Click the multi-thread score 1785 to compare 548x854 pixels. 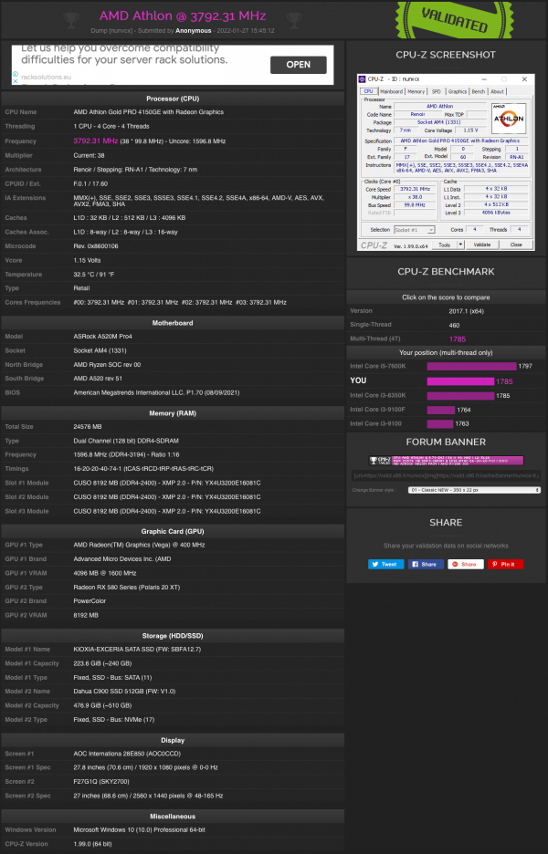pyautogui.click(x=471, y=338)
